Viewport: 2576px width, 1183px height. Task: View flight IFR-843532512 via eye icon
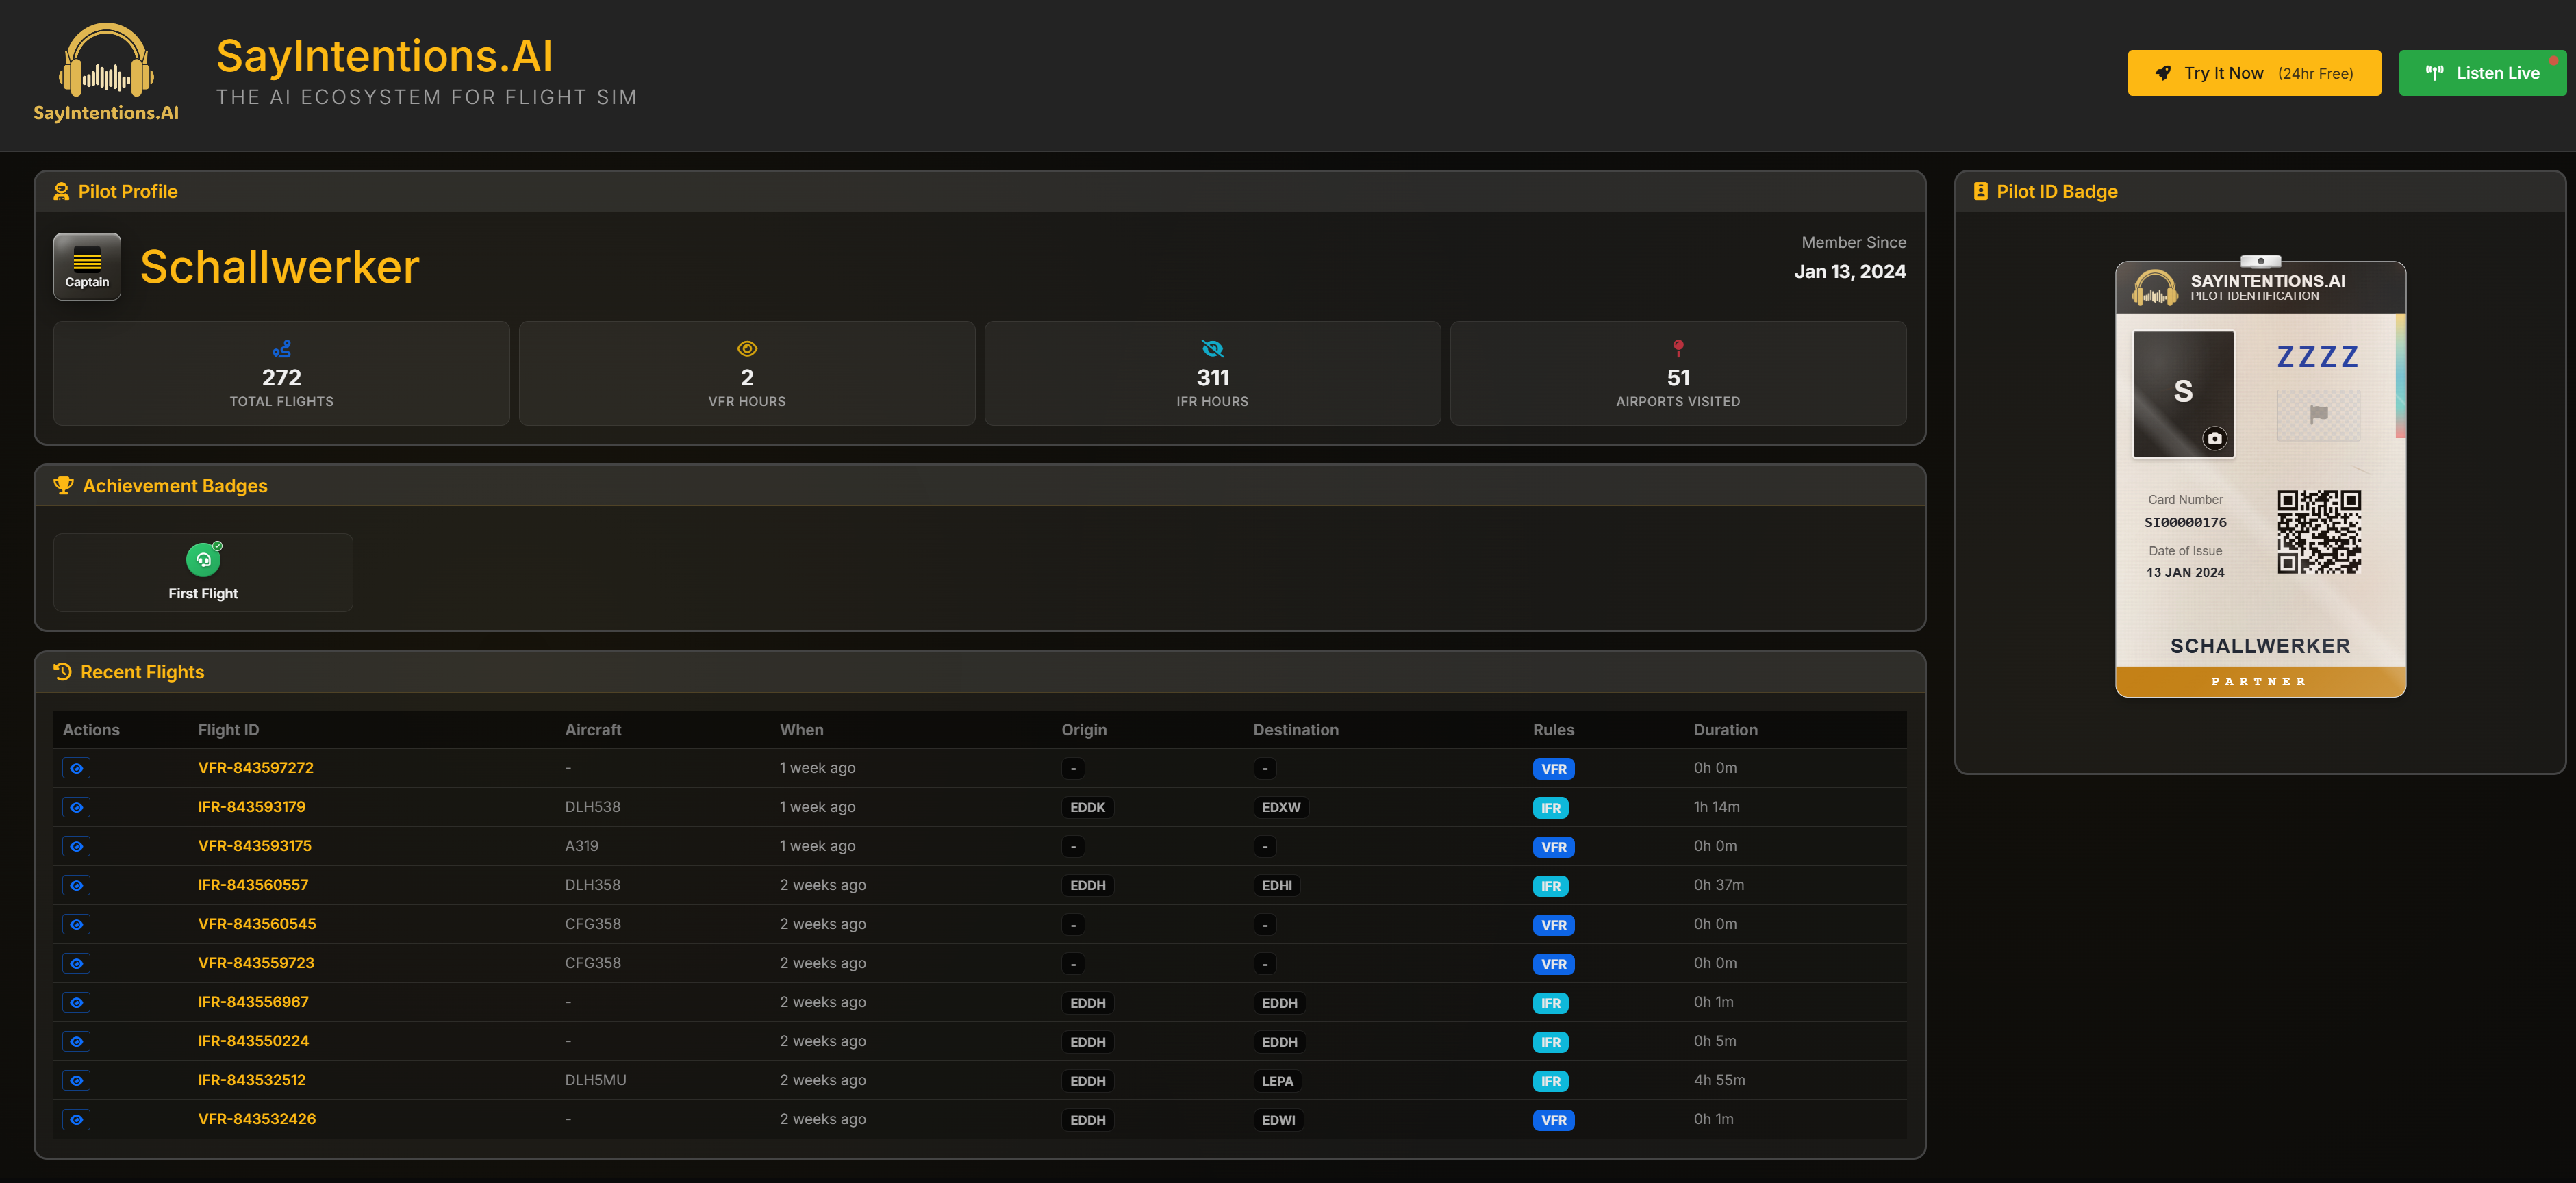click(x=76, y=1080)
